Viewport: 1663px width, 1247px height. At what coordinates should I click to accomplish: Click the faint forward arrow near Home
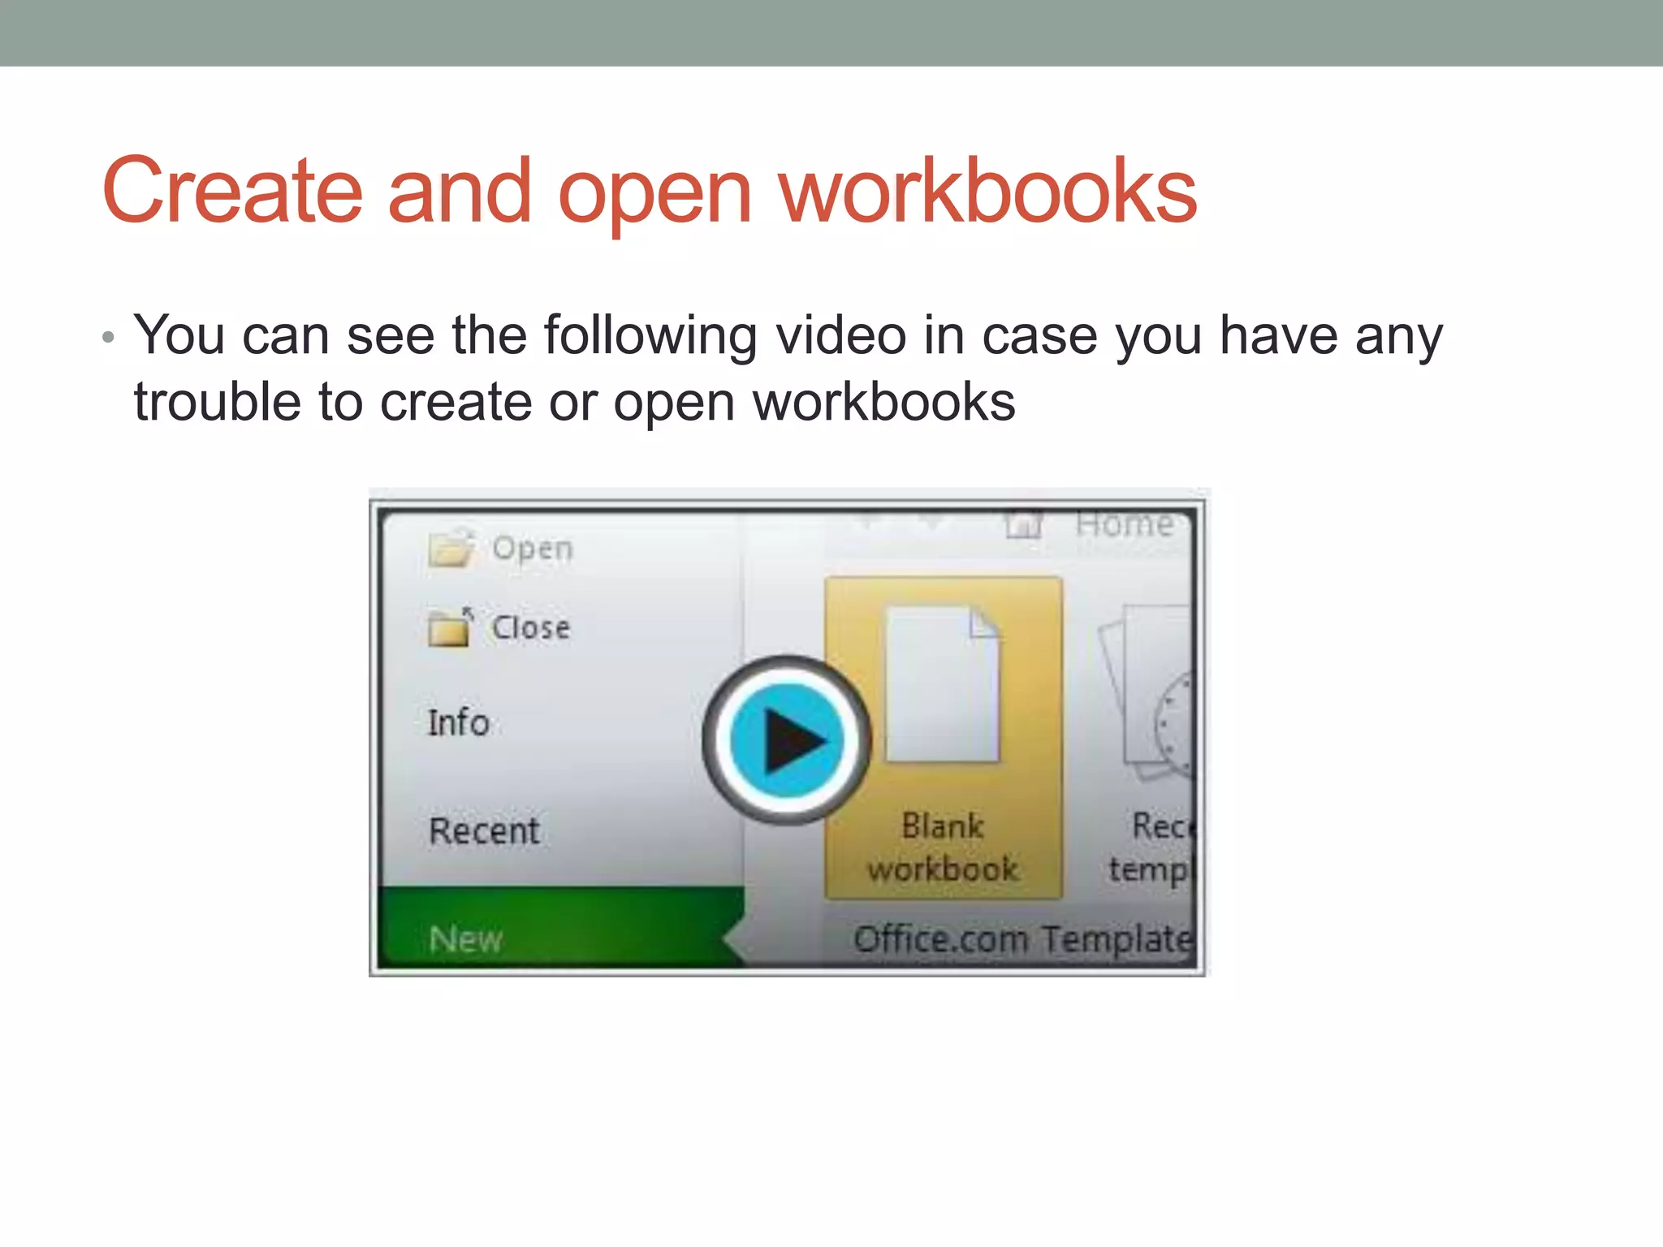(x=931, y=522)
